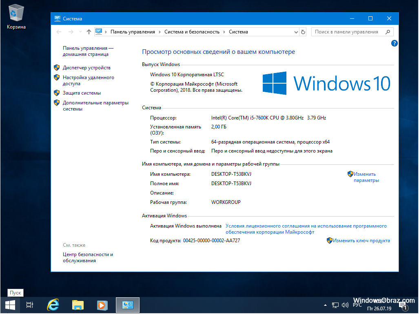Click Система breadcrumb in address bar

point(238,32)
